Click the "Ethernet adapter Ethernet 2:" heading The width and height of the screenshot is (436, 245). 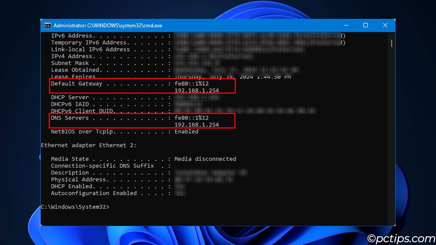pyautogui.click(x=89, y=145)
